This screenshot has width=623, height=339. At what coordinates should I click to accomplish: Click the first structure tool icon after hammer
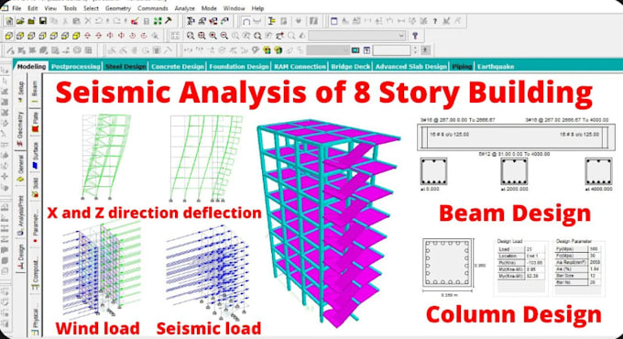(191, 21)
